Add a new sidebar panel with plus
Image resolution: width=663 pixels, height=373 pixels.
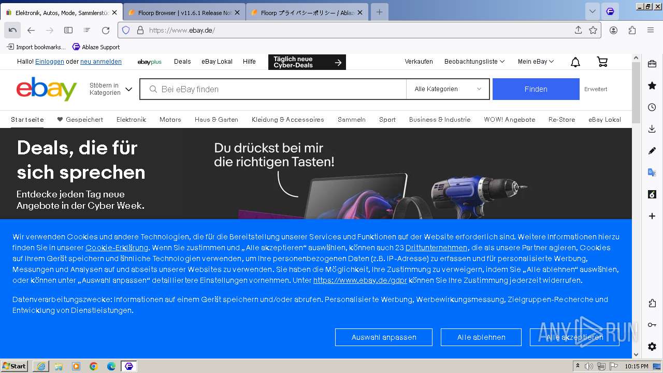[x=652, y=216]
